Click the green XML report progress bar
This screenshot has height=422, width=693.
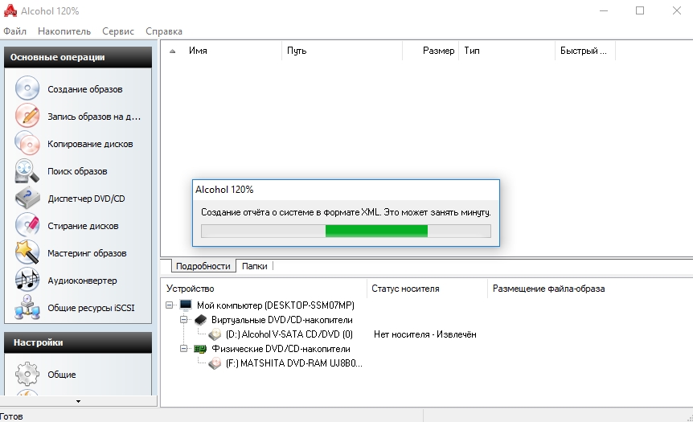point(346,231)
